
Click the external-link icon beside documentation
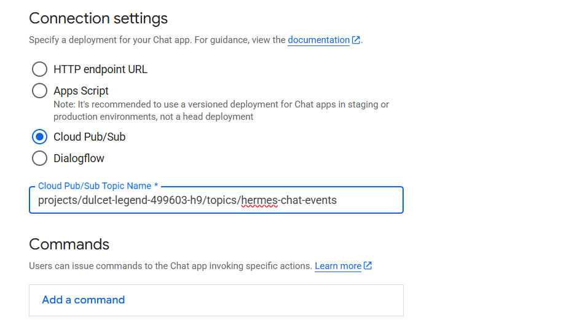click(356, 40)
